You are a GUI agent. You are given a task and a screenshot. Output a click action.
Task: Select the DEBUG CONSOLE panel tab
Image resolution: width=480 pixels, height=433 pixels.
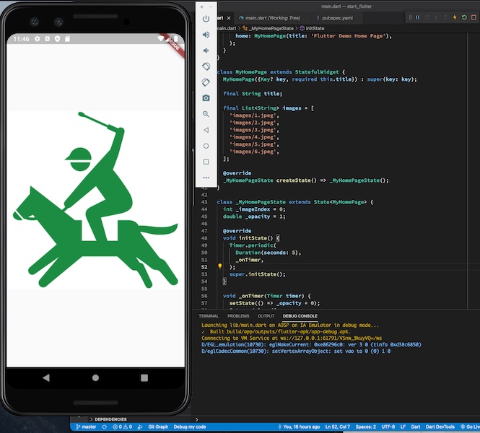pos(300,316)
